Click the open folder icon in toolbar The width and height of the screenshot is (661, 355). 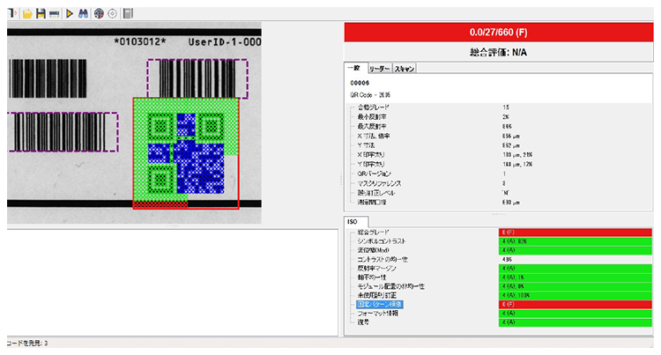26,14
